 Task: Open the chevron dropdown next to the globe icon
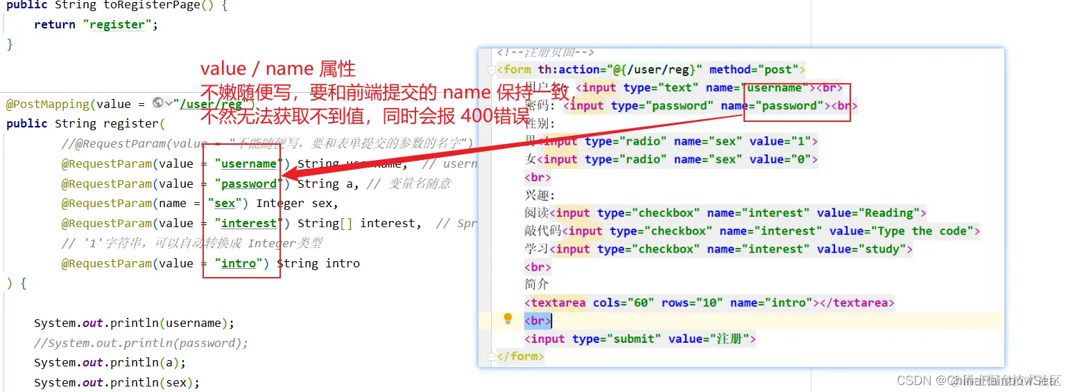tap(169, 104)
